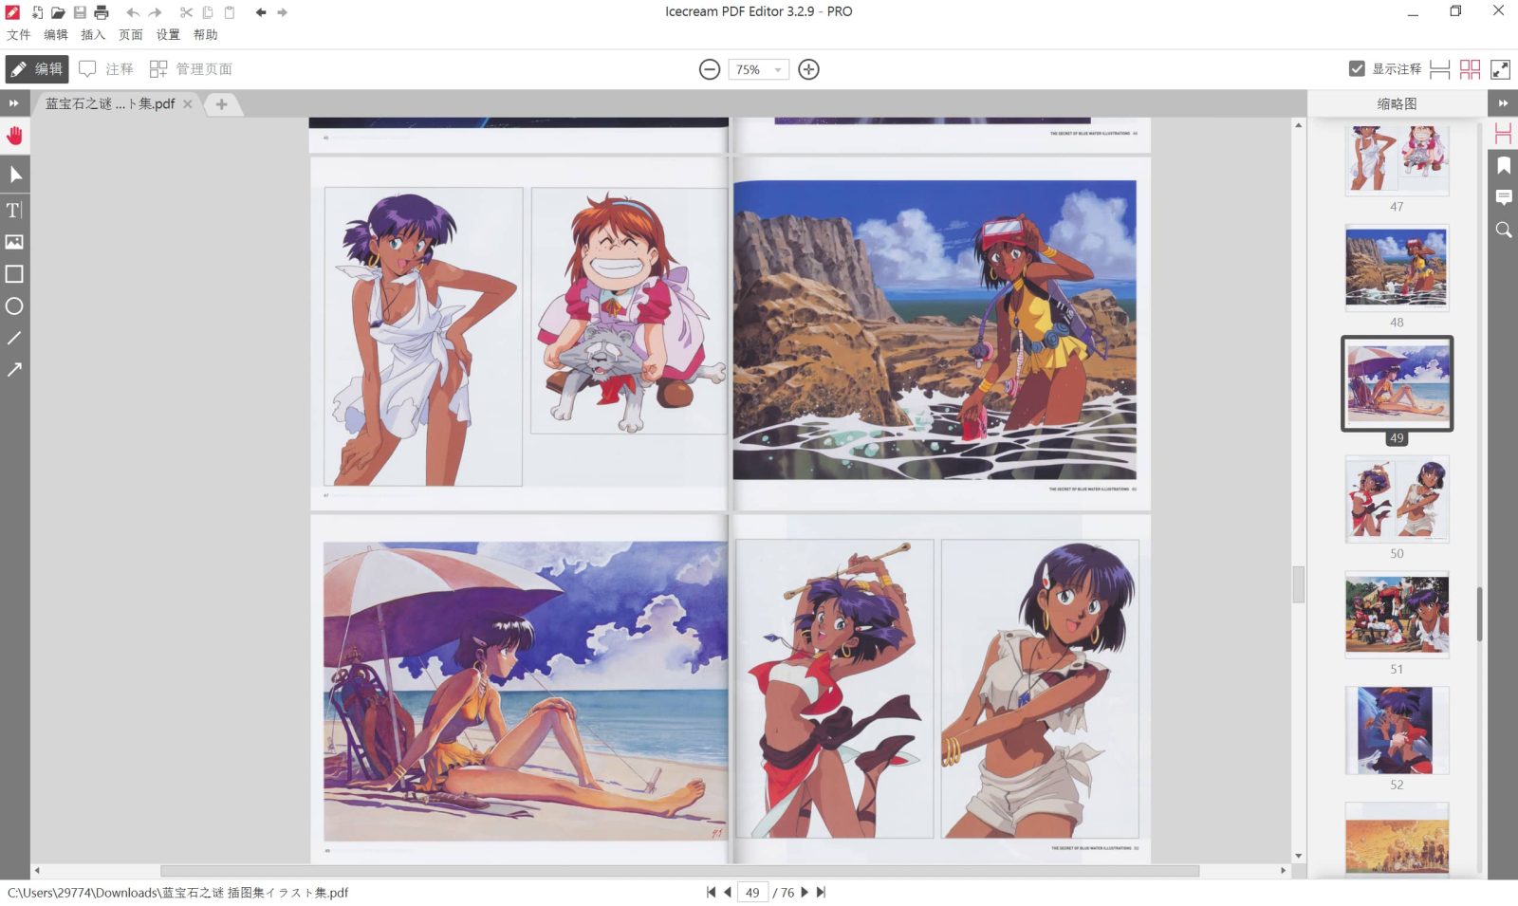Enter full screen mode
The height and width of the screenshot is (906, 1518).
pos(1500,69)
